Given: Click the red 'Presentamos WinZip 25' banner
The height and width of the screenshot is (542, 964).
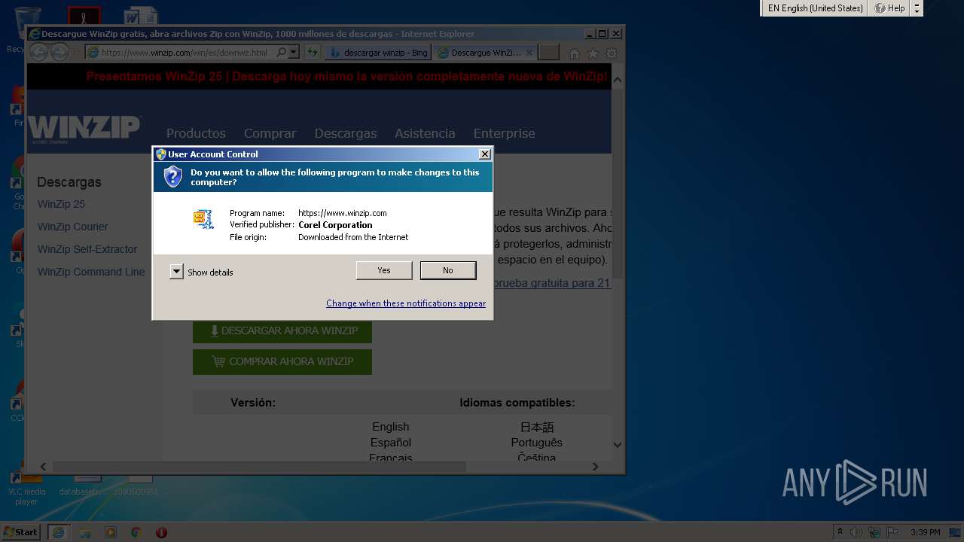Looking at the screenshot, I should tap(346, 76).
